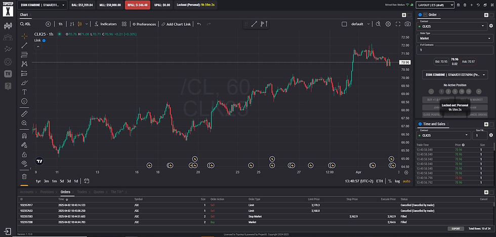Viewport: 496px width, 237px height.
Task: Open the $50K COMBINE account dropdown in Order panel
Action: point(455,75)
